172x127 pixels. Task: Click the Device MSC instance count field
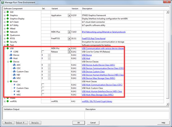(x=45, y=78)
